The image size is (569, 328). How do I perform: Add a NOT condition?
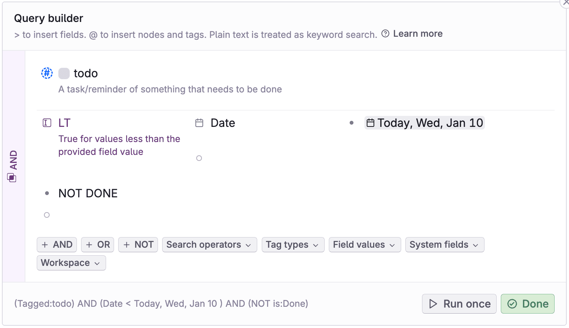[x=138, y=245]
